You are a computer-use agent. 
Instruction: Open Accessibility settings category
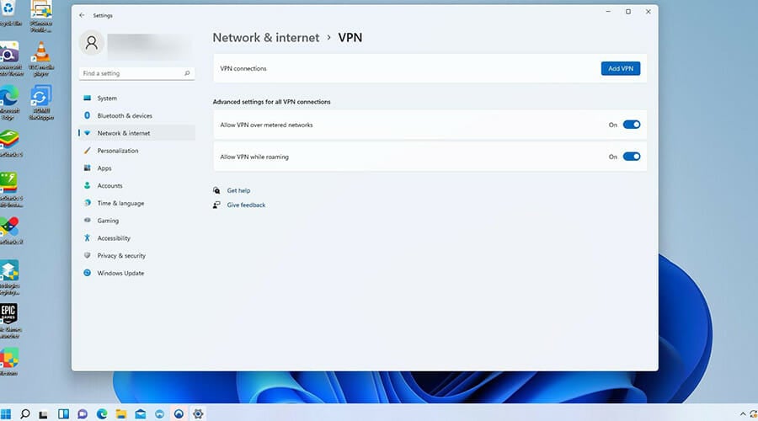(136, 237)
